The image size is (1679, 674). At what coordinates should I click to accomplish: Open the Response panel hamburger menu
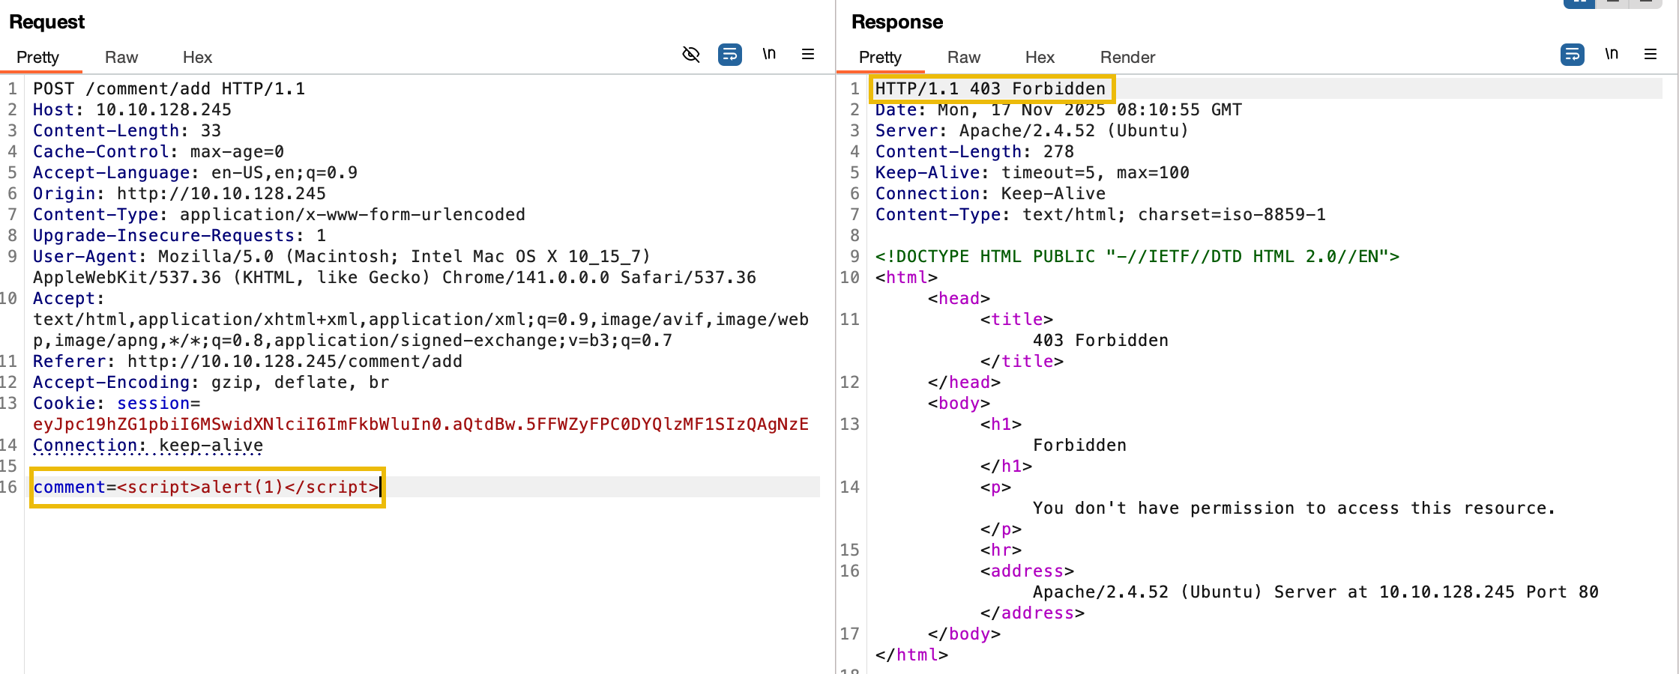[x=1651, y=54]
